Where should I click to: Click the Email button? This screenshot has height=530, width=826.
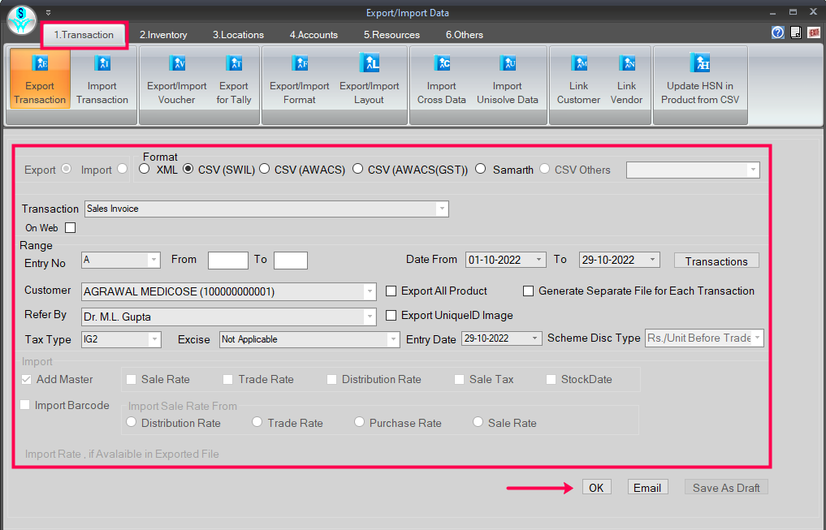point(647,487)
